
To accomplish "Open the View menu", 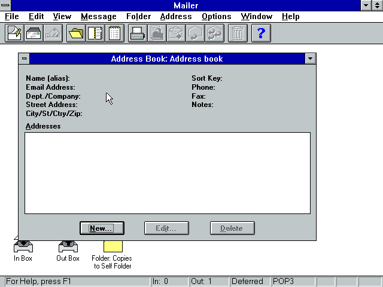I will click(62, 16).
